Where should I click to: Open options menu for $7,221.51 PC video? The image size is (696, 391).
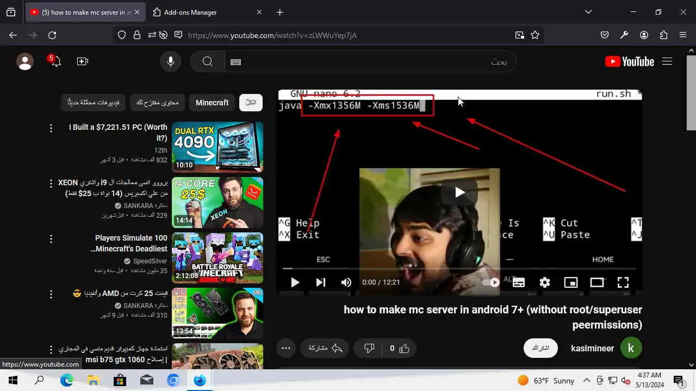(51, 128)
